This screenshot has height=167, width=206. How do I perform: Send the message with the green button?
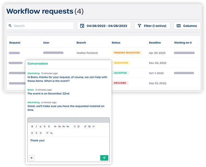pyautogui.click(x=104, y=158)
